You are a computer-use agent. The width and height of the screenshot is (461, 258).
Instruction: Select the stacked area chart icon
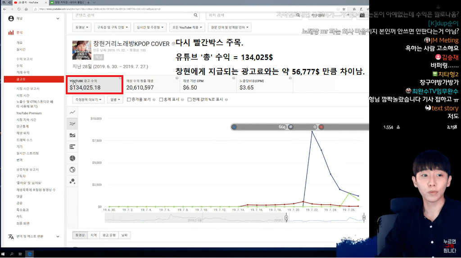[x=72, y=136]
